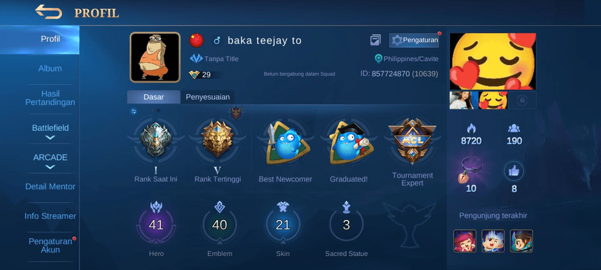This screenshot has height=270, width=601.
Task: Click the Pengaturan settings button
Action: (414, 40)
